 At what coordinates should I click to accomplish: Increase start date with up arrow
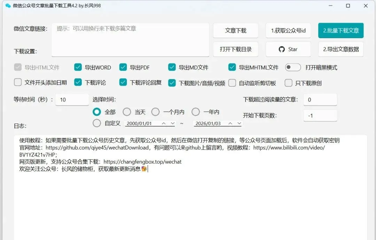(164, 123)
